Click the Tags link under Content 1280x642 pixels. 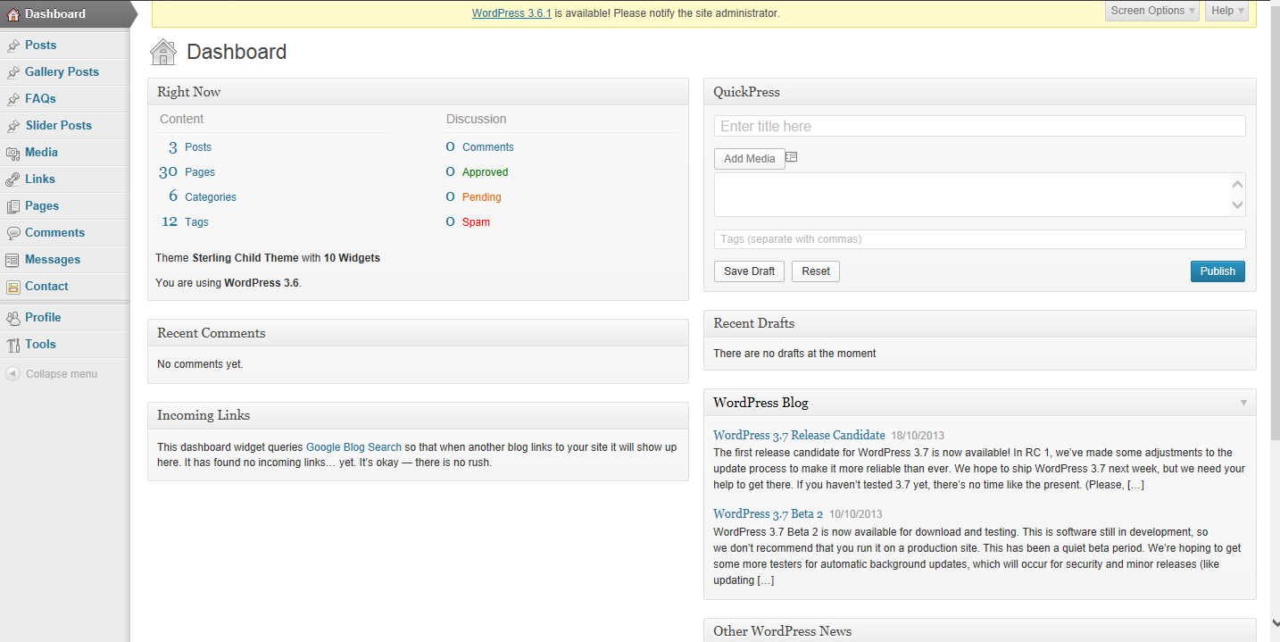point(196,222)
